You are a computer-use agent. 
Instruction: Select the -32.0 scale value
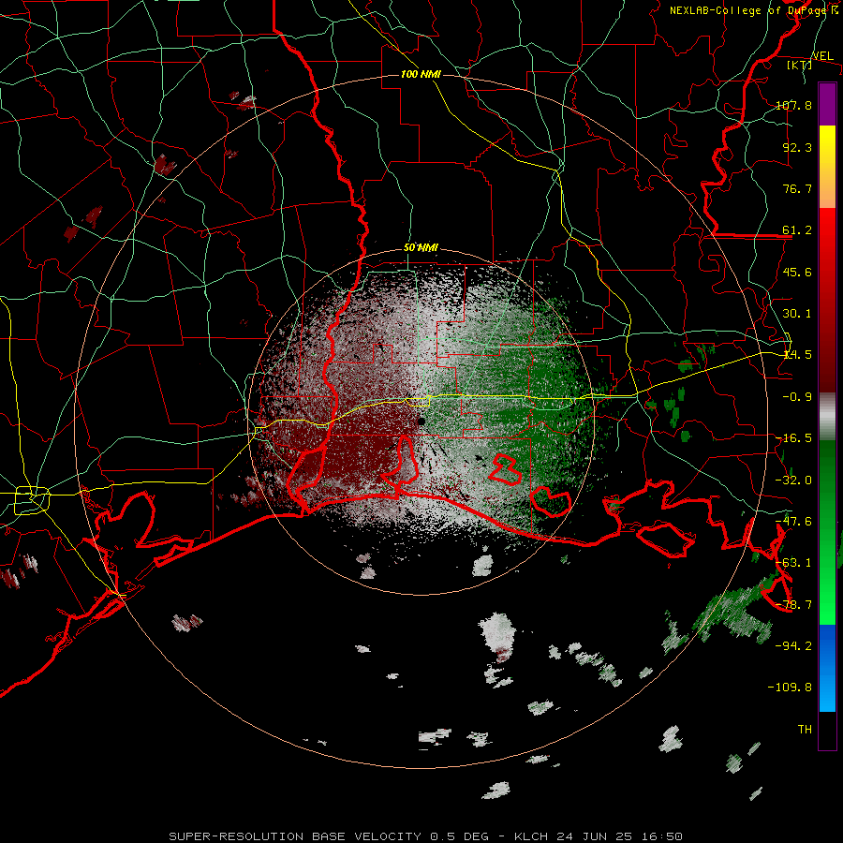click(793, 481)
